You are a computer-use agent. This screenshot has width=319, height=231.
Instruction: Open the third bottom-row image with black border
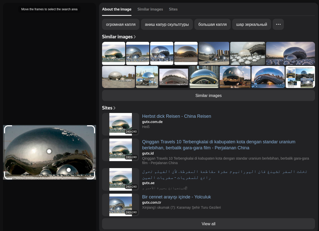tap(174, 77)
